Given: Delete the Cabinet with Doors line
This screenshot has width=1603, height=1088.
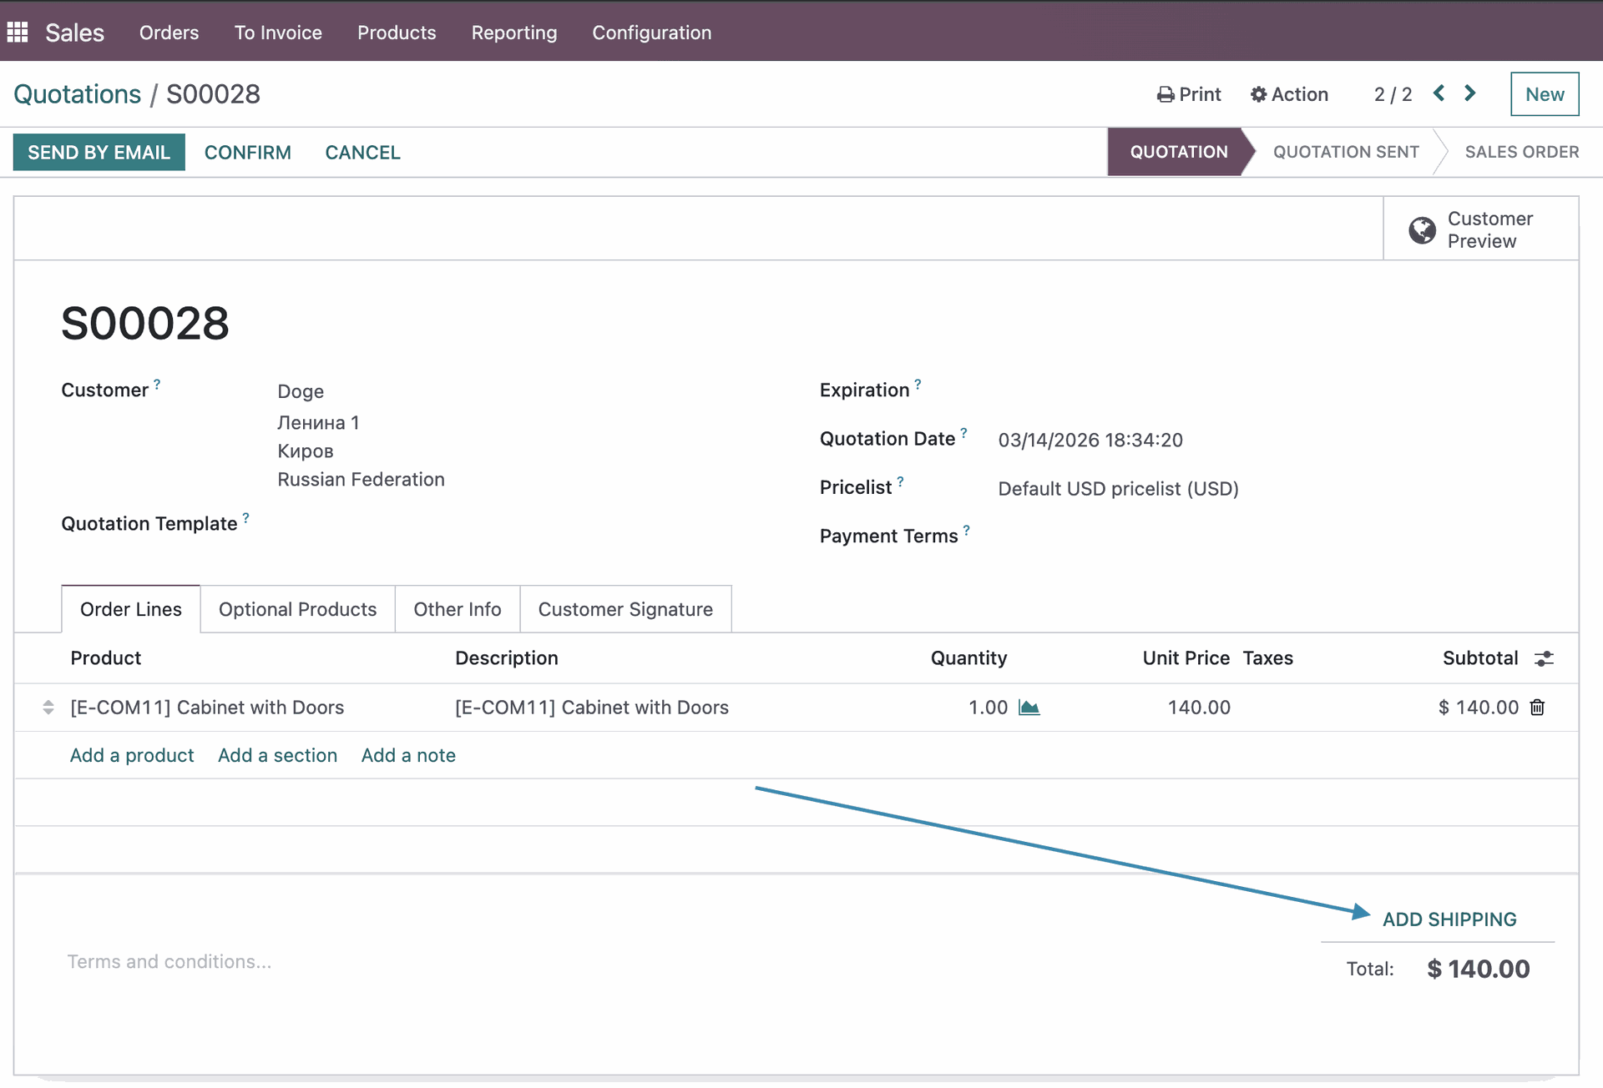Looking at the screenshot, I should (x=1537, y=708).
